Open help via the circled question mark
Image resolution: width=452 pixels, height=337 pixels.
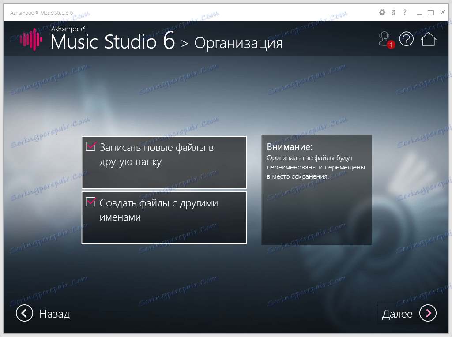[407, 39]
